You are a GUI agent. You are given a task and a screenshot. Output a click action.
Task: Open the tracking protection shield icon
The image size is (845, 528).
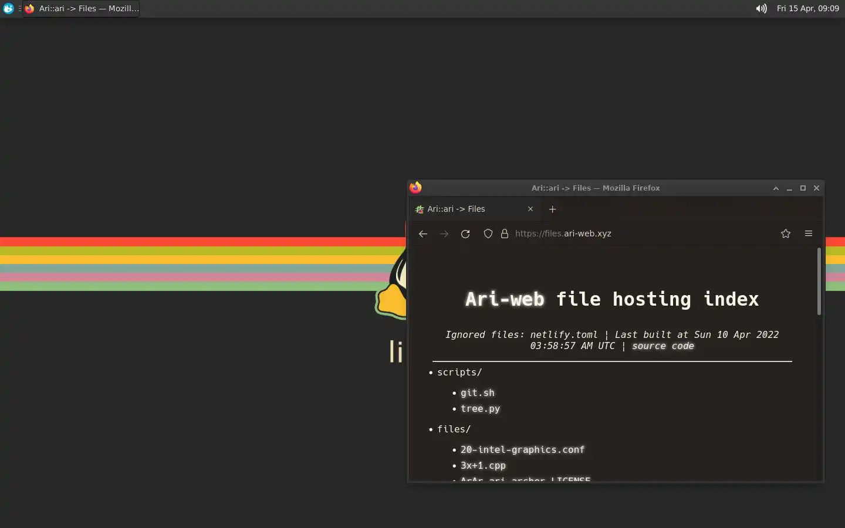[488, 233]
